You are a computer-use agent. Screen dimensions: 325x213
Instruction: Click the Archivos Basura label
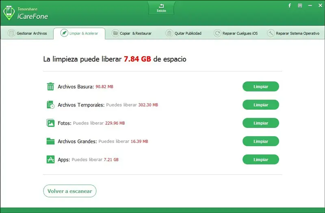coord(76,87)
